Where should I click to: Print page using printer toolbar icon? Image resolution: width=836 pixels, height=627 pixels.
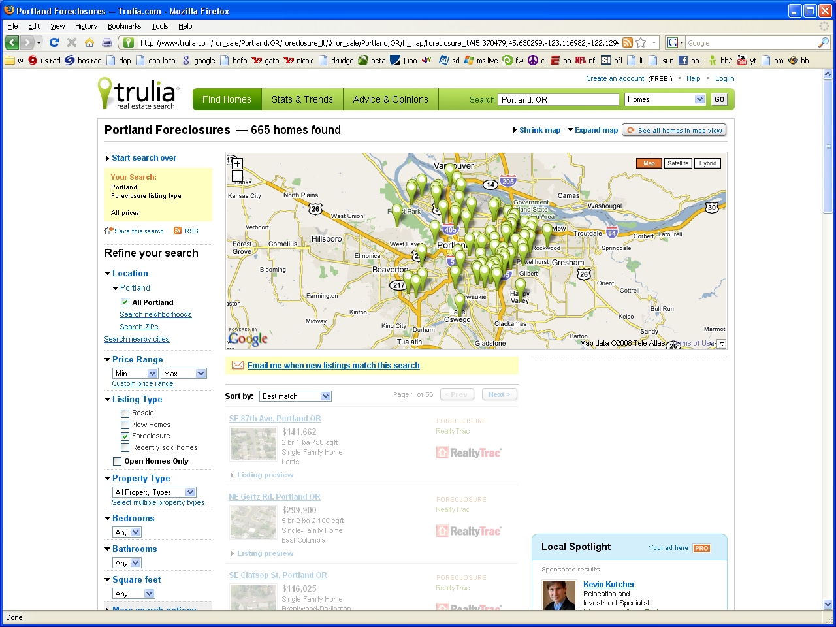coord(107,42)
